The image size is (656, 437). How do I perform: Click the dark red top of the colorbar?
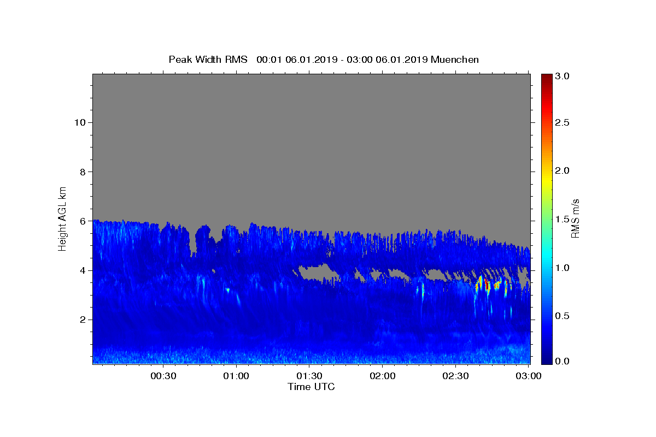pyautogui.click(x=546, y=78)
